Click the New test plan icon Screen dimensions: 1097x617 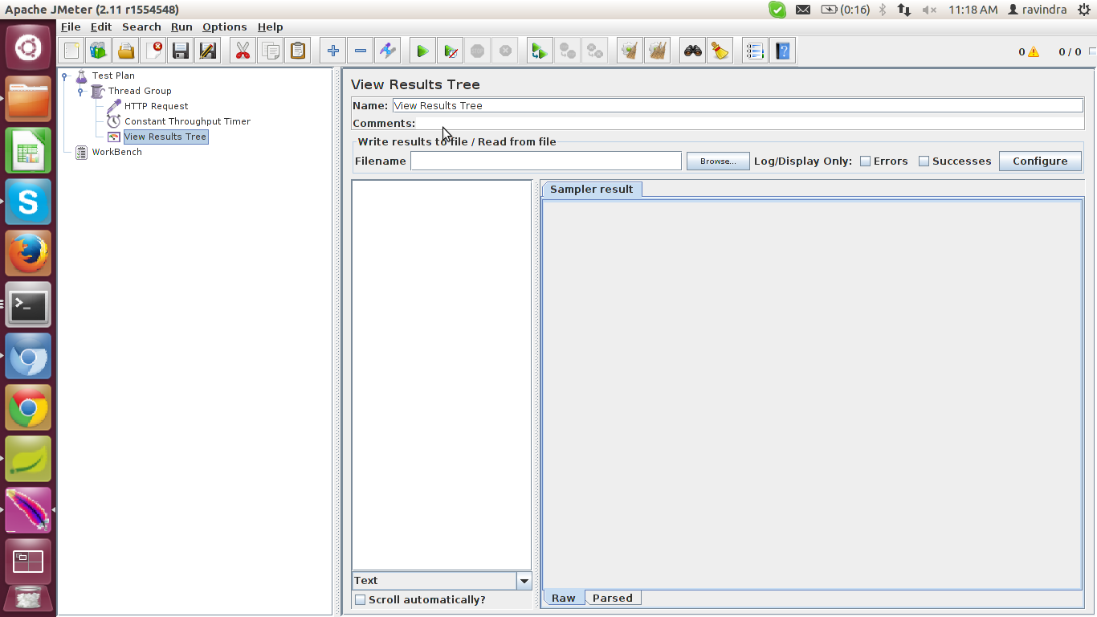pyautogui.click(x=71, y=51)
